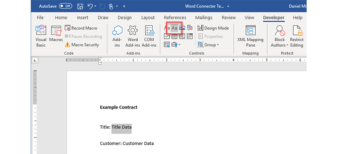Click the Title: label text
The width and height of the screenshot is (337, 154).
click(x=105, y=127)
